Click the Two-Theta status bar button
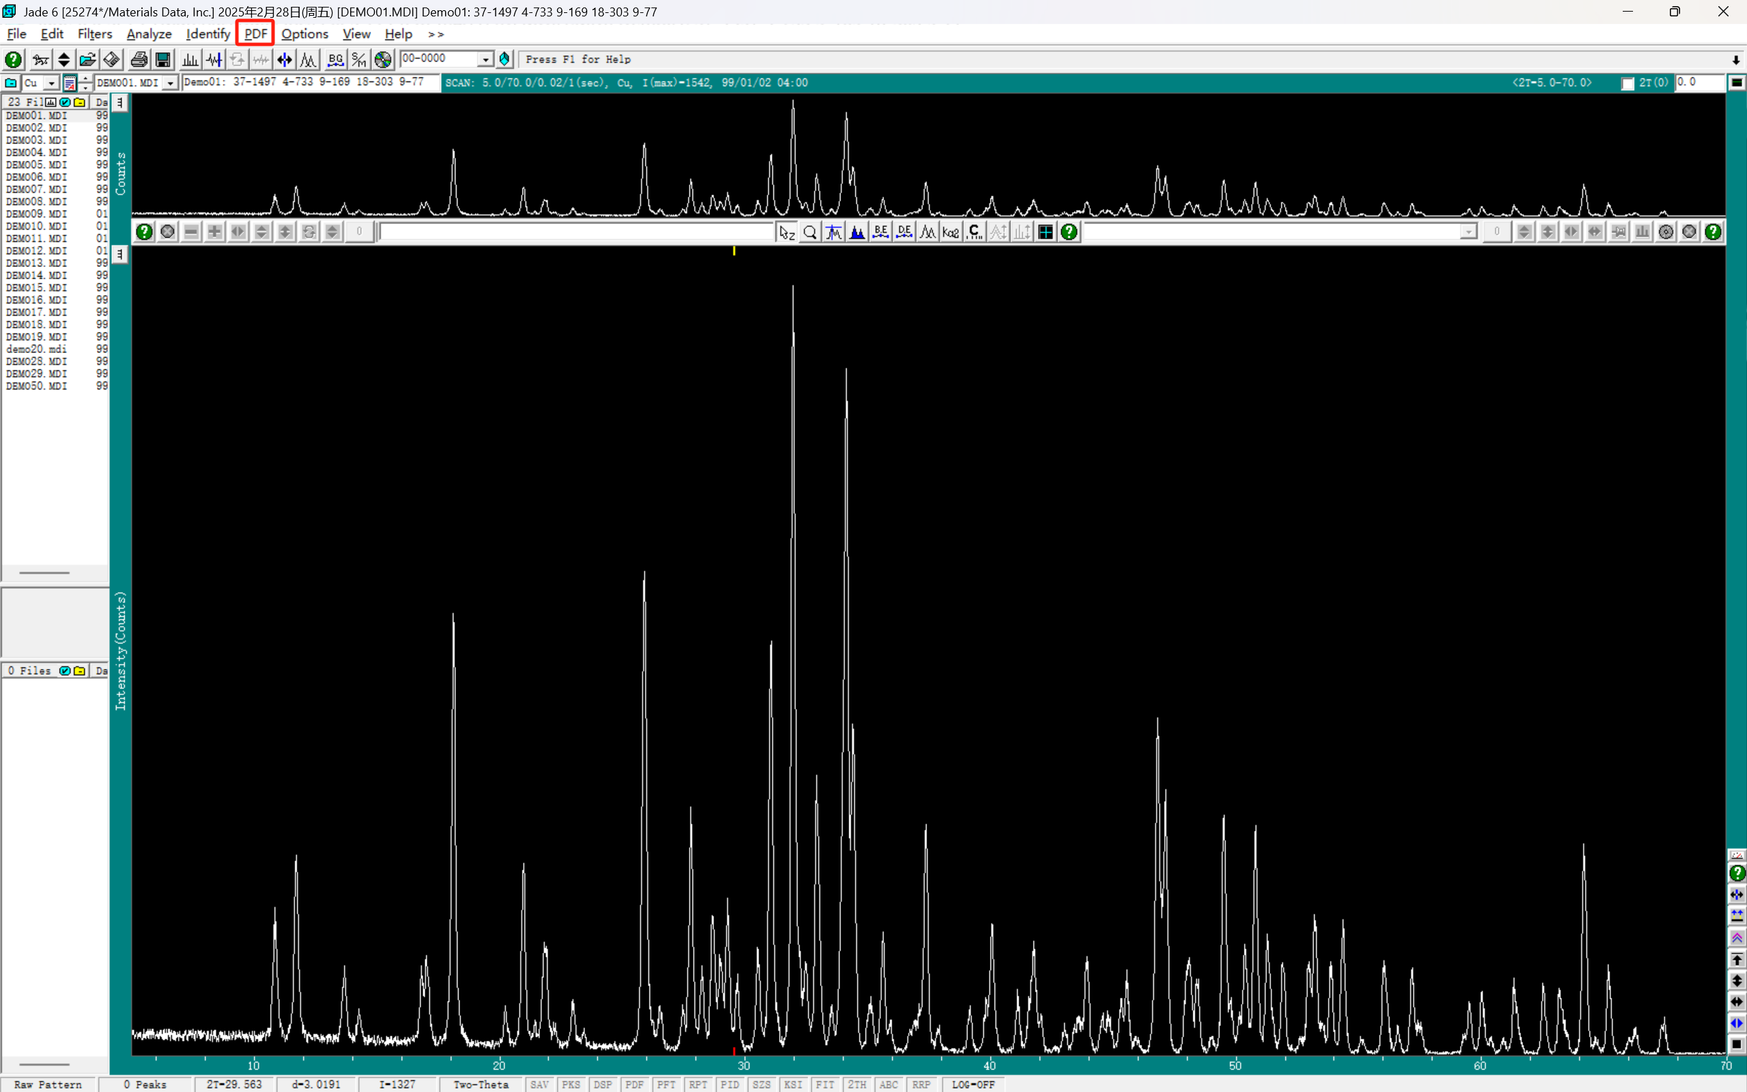 481,1084
